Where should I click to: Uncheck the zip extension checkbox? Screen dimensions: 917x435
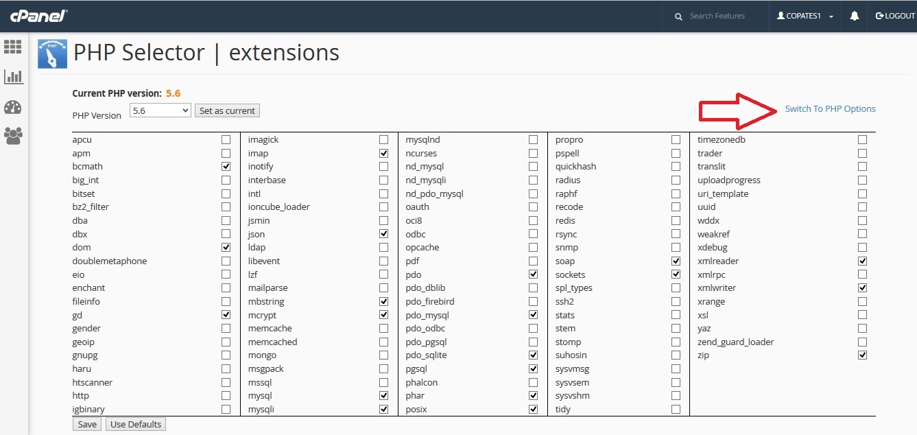click(862, 355)
